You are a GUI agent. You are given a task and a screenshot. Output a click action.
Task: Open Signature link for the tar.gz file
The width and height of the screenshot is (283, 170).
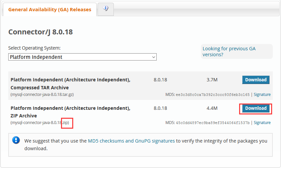click(x=262, y=95)
